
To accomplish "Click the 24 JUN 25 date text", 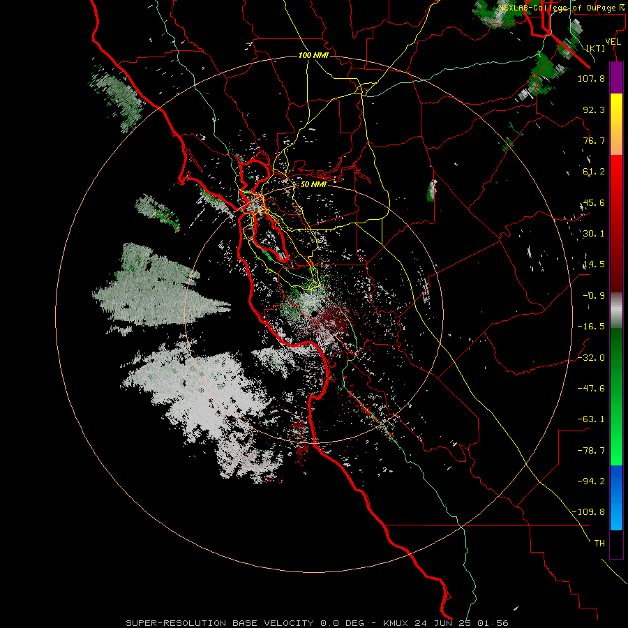I will pos(444,623).
